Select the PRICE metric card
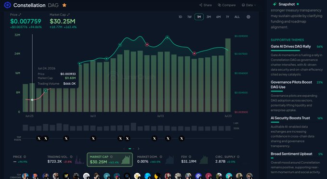The height and width of the screenshot is (179, 327). tap(20, 159)
